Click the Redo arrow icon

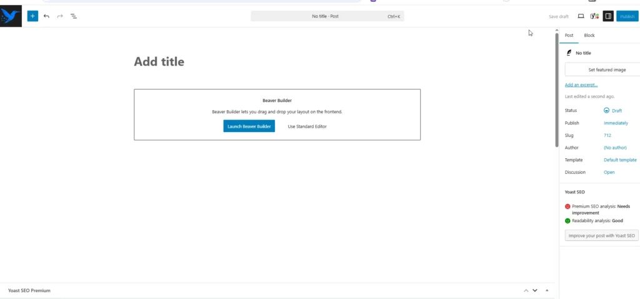pos(60,16)
